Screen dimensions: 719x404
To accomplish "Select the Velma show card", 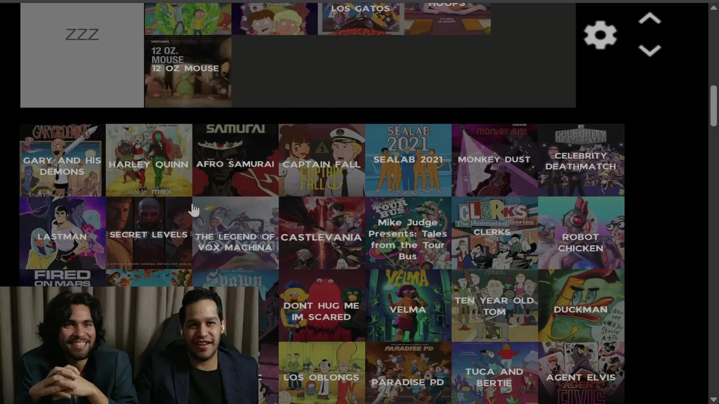I will [x=408, y=306].
